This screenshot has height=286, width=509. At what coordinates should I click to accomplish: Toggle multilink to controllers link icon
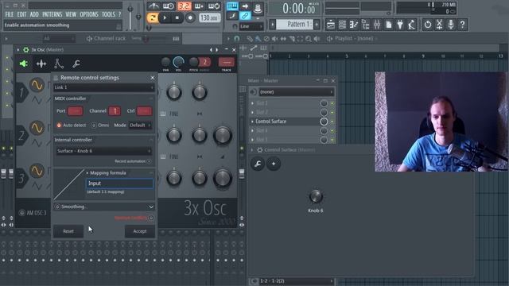(x=245, y=16)
